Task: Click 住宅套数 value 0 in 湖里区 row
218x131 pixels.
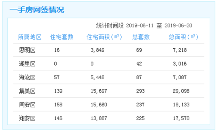Action: [55, 64]
